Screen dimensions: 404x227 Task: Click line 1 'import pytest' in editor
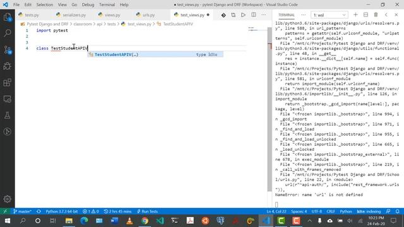tap(52, 30)
